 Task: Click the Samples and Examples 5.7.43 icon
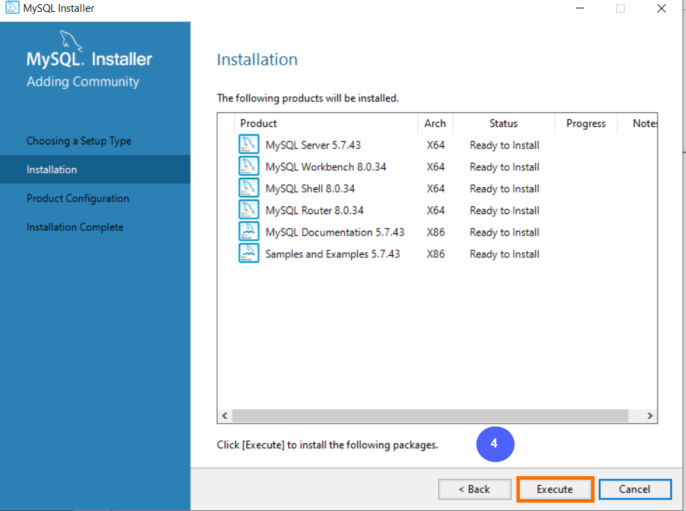point(248,254)
